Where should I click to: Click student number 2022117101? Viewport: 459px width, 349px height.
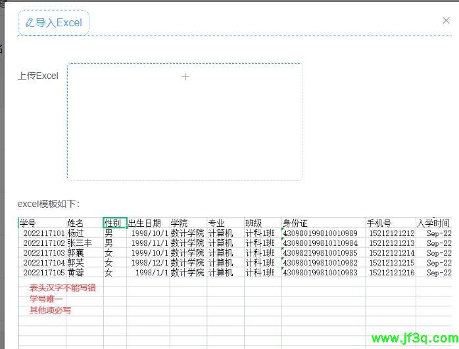44,233
